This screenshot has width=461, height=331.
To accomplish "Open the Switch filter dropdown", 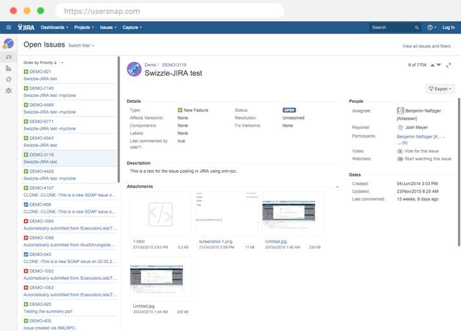I will click(x=81, y=45).
